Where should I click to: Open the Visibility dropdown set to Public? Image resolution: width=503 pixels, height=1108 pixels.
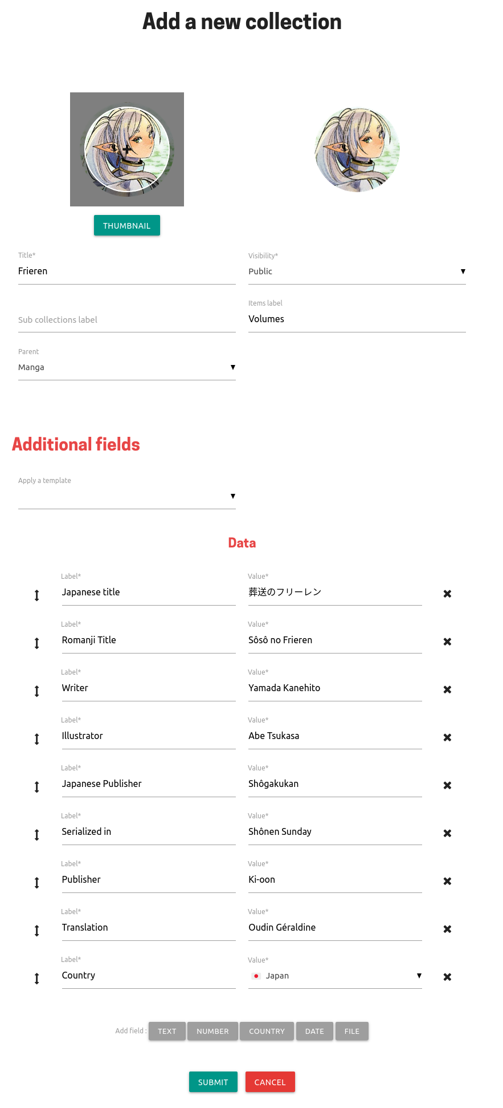[357, 271]
